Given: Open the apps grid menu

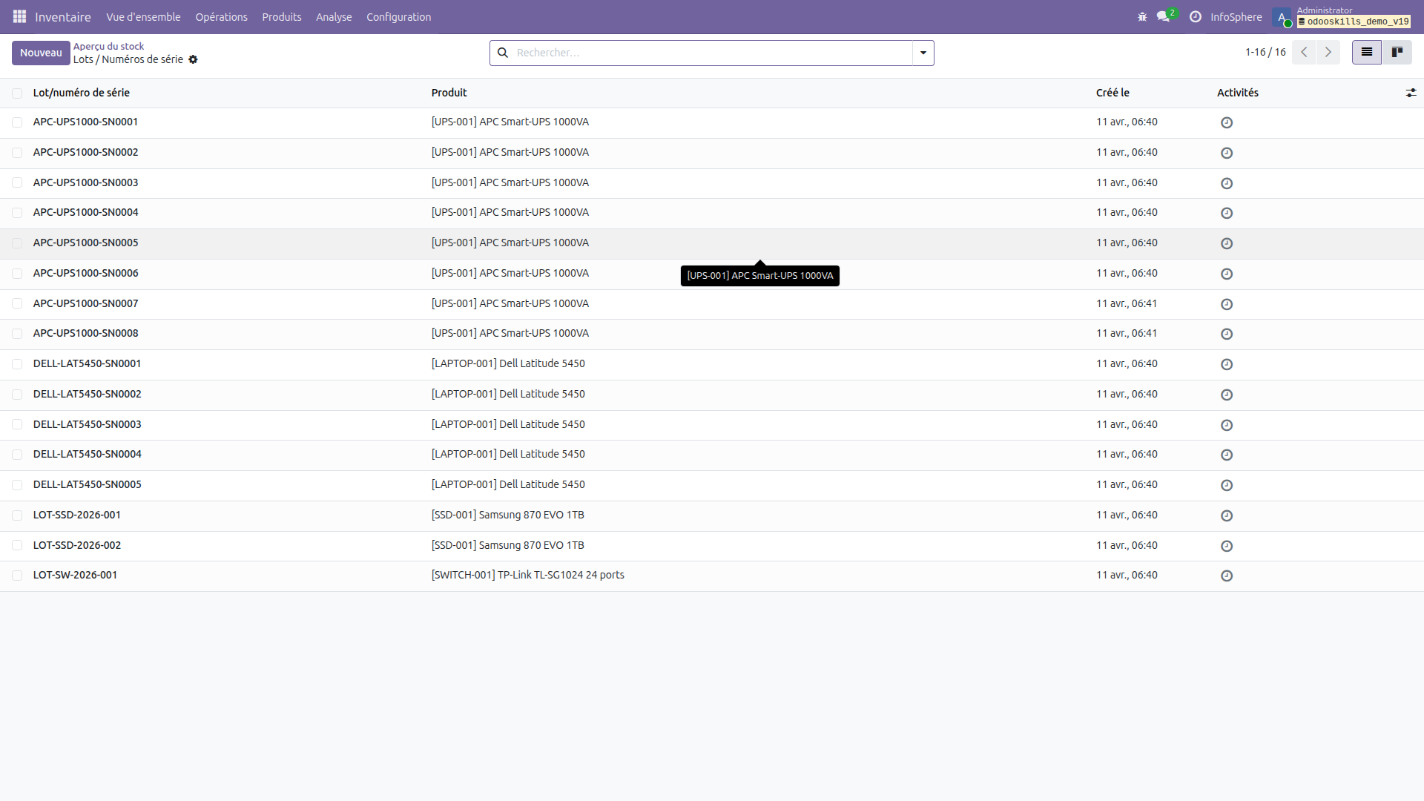Looking at the screenshot, I should (x=19, y=16).
